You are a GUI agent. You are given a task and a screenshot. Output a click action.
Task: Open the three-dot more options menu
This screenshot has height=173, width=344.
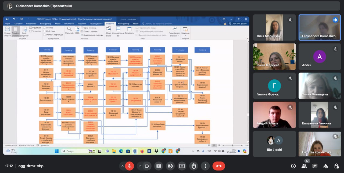(x=205, y=166)
